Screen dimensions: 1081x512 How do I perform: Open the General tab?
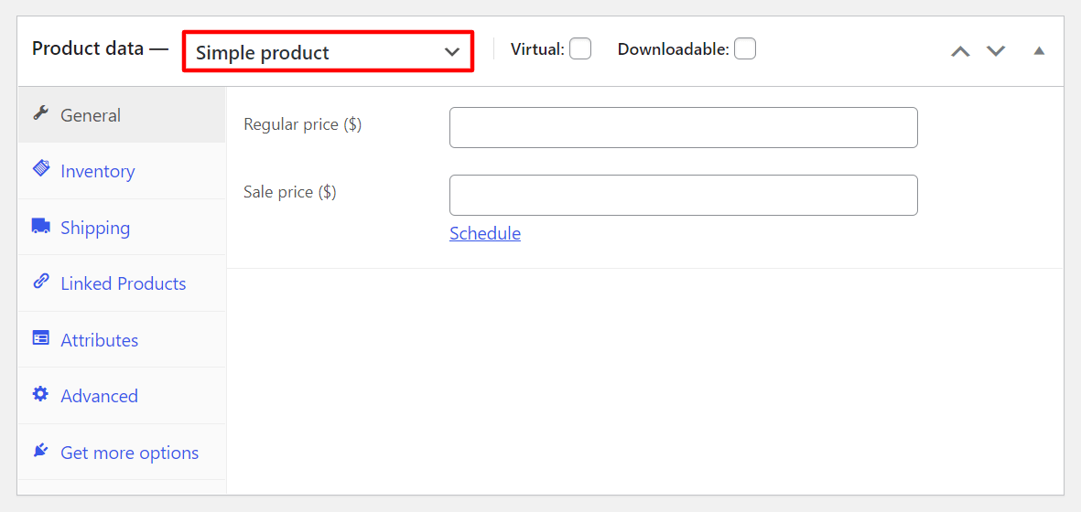122,115
